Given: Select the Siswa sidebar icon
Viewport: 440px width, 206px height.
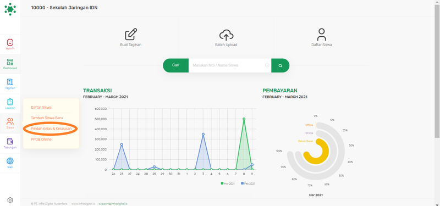Looking at the screenshot, I should [x=10, y=123].
